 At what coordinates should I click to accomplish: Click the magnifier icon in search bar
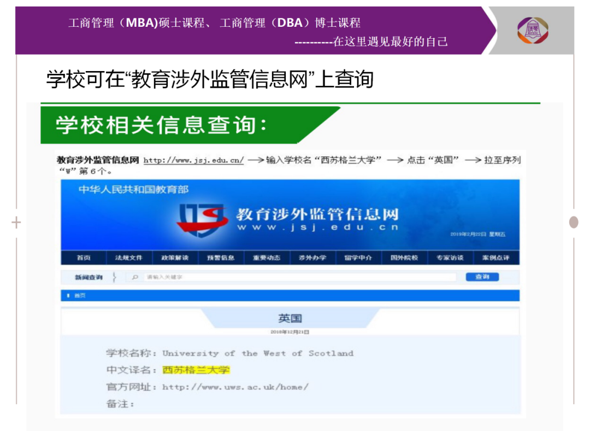coord(135,277)
